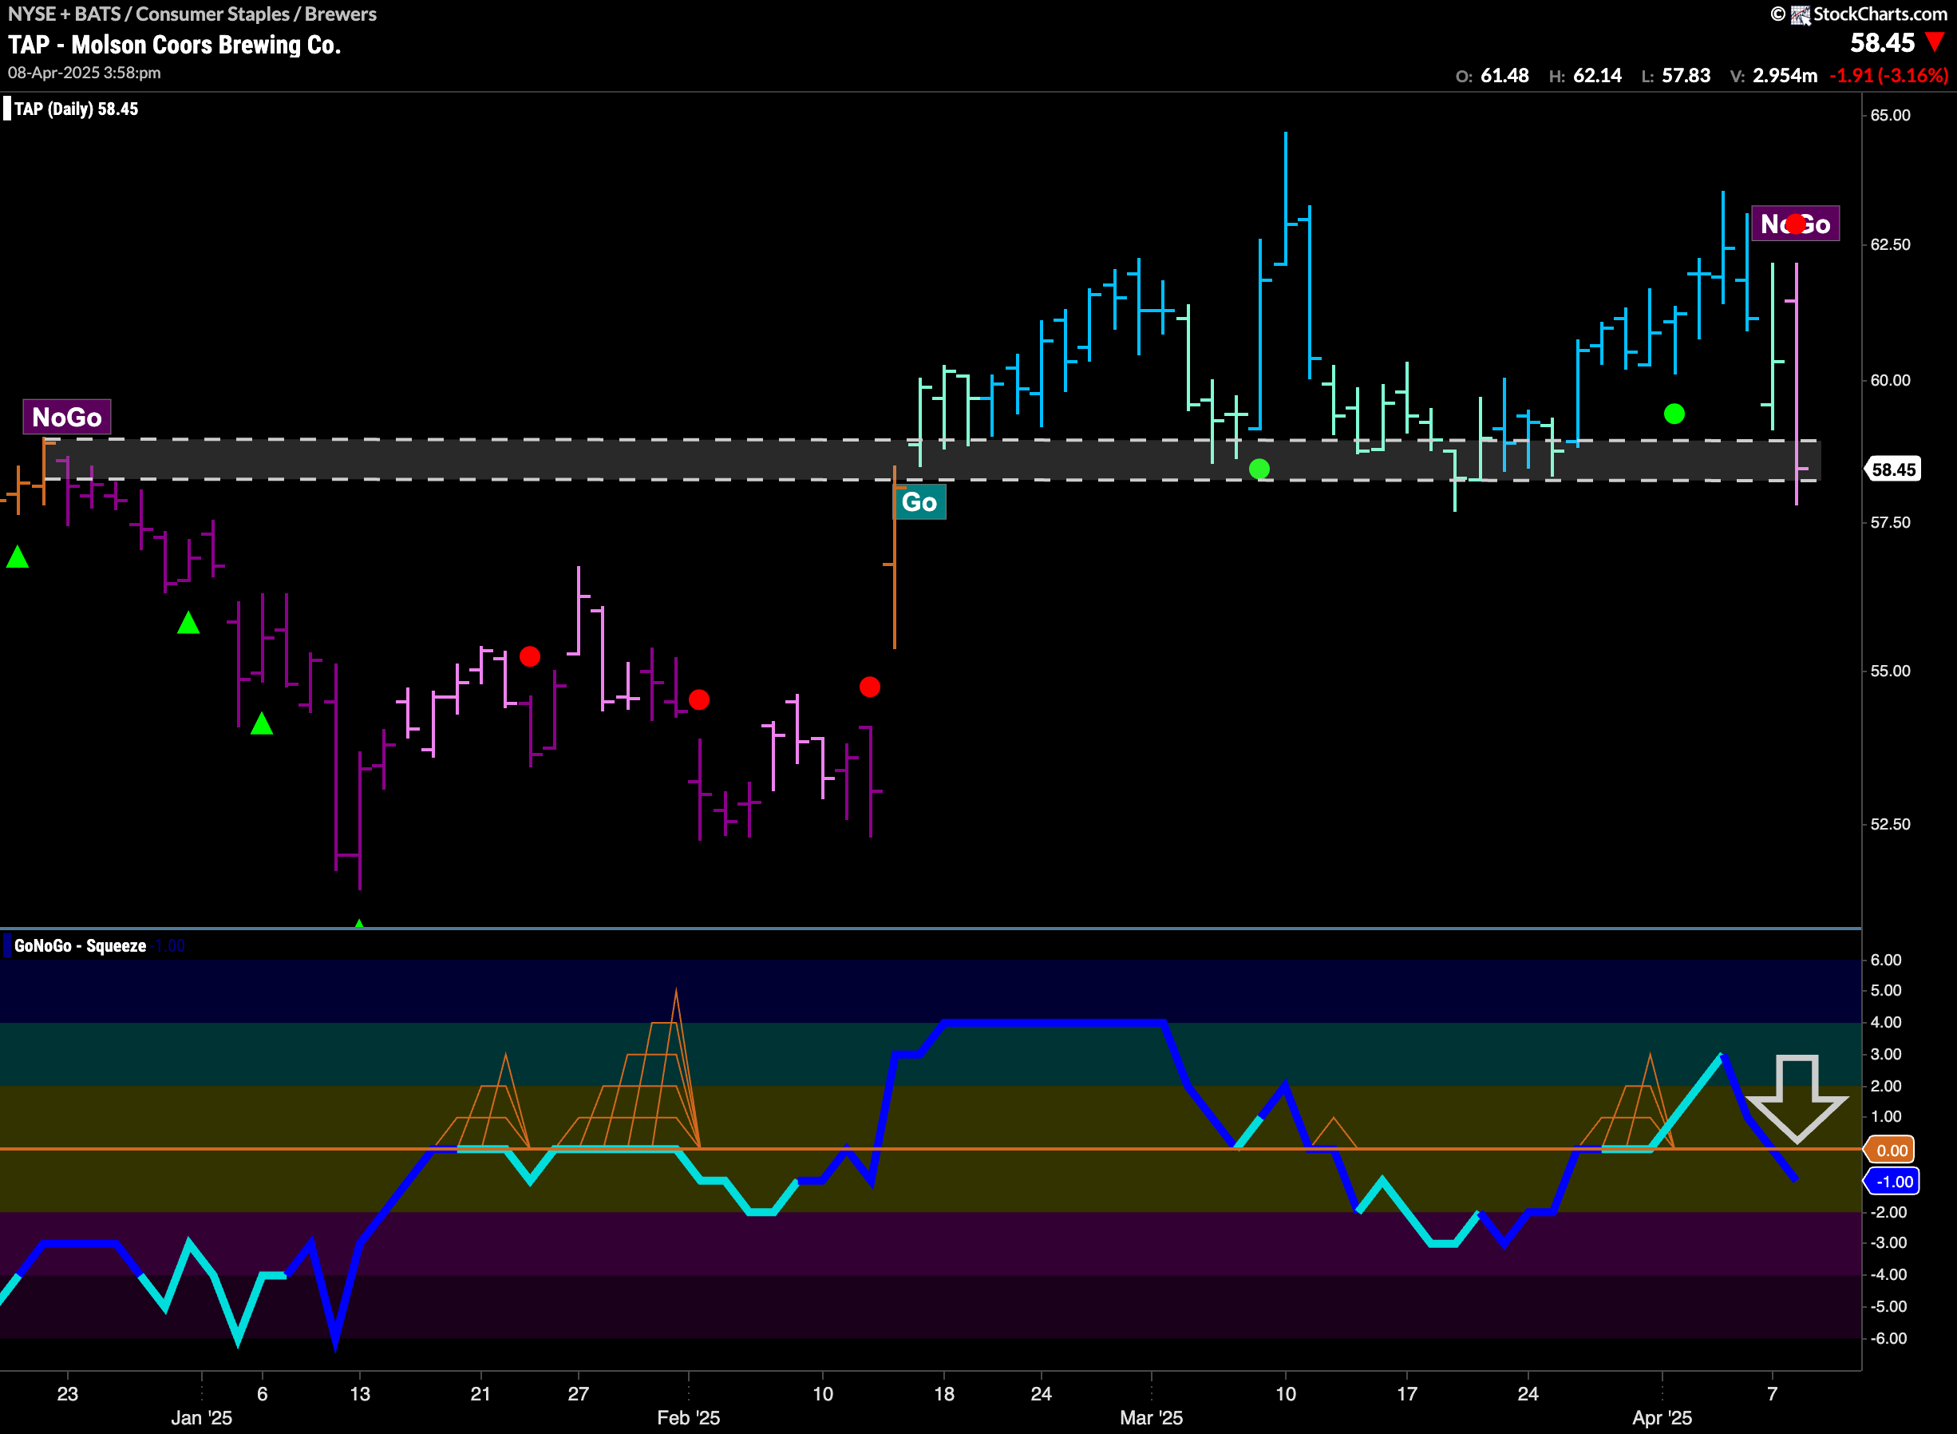The image size is (1957, 1434).
Task: Click the 27 date axis label
Action: click(x=579, y=1394)
